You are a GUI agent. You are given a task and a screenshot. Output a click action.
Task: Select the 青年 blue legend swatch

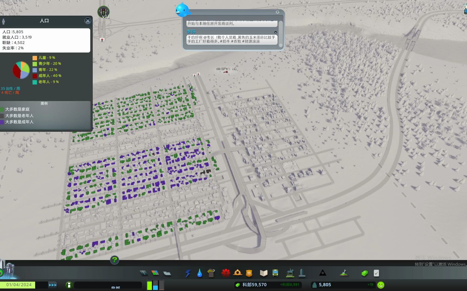[35, 70]
